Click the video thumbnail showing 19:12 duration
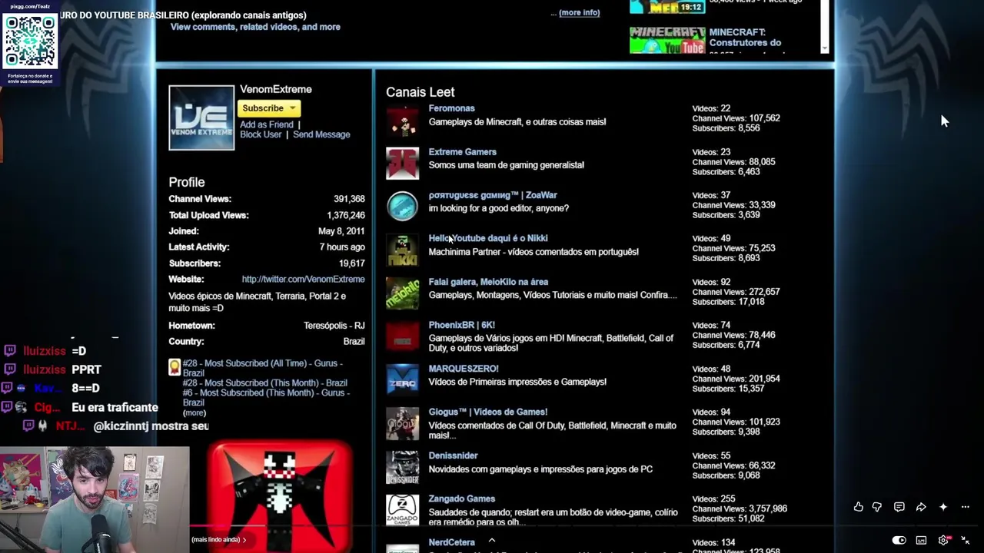984x553 pixels. point(667,7)
